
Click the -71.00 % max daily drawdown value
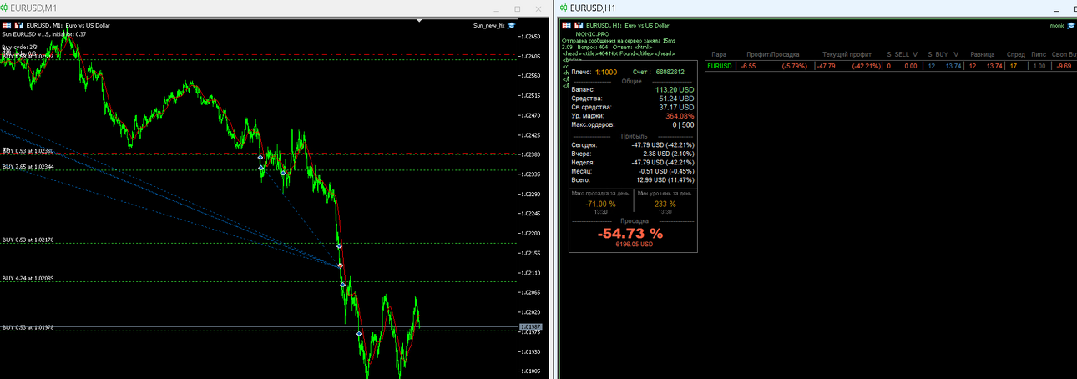click(600, 204)
